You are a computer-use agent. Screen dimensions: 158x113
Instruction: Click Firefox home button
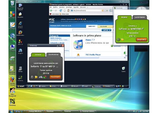(x=68, y=11)
